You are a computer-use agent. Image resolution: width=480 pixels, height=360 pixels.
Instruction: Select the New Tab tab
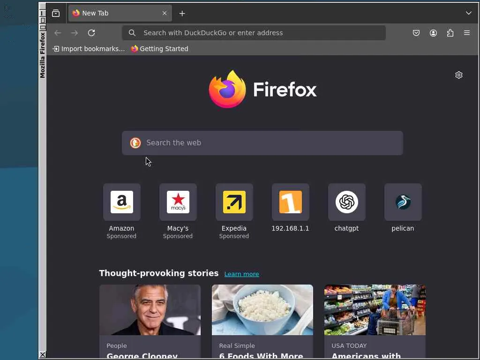[120, 13]
